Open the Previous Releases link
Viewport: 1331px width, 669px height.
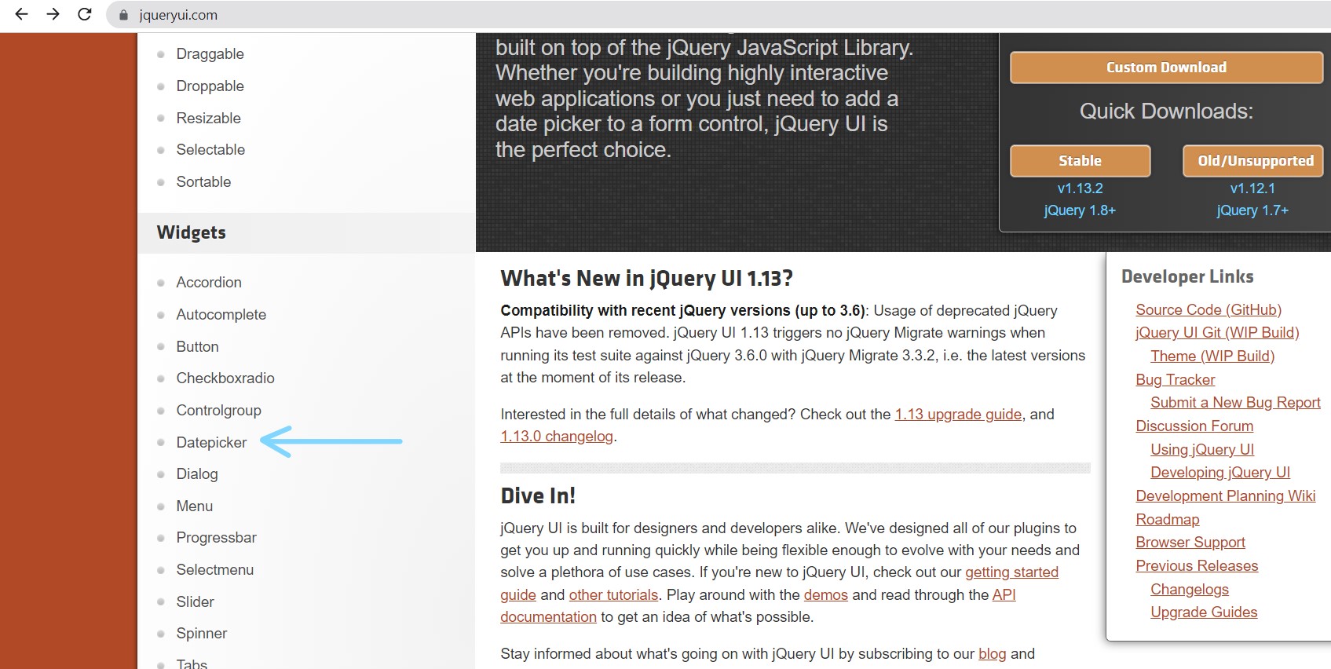(x=1197, y=565)
